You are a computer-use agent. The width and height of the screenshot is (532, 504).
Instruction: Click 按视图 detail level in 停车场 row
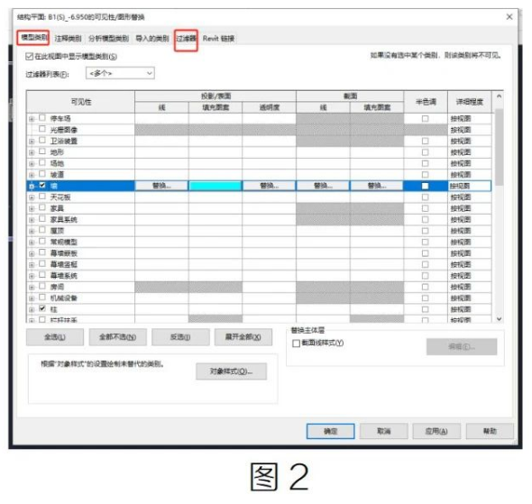[469, 119]
